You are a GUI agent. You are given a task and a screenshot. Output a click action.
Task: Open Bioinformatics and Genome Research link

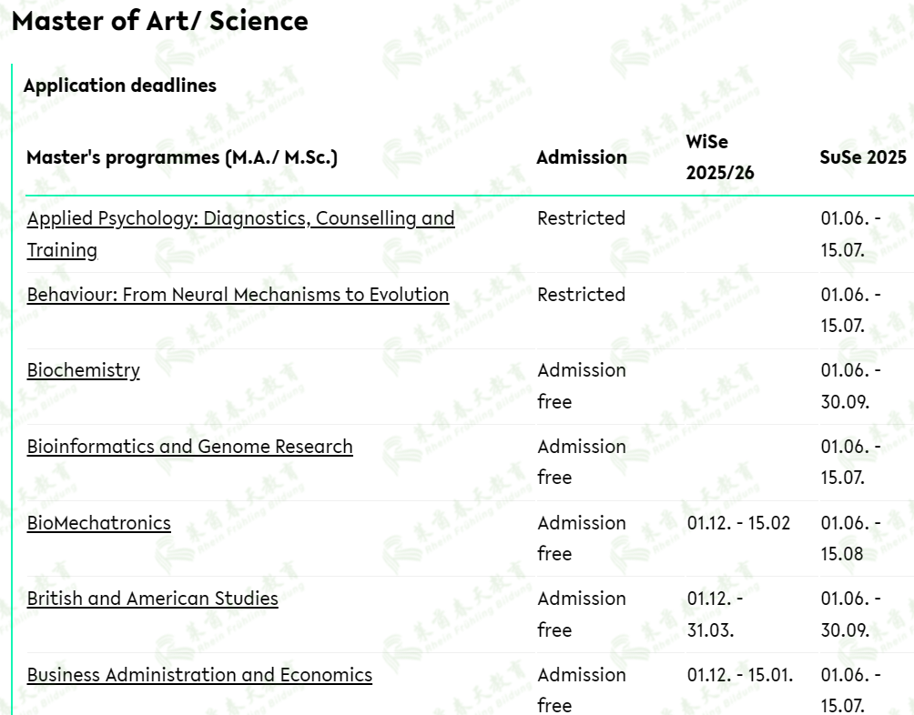190,447
